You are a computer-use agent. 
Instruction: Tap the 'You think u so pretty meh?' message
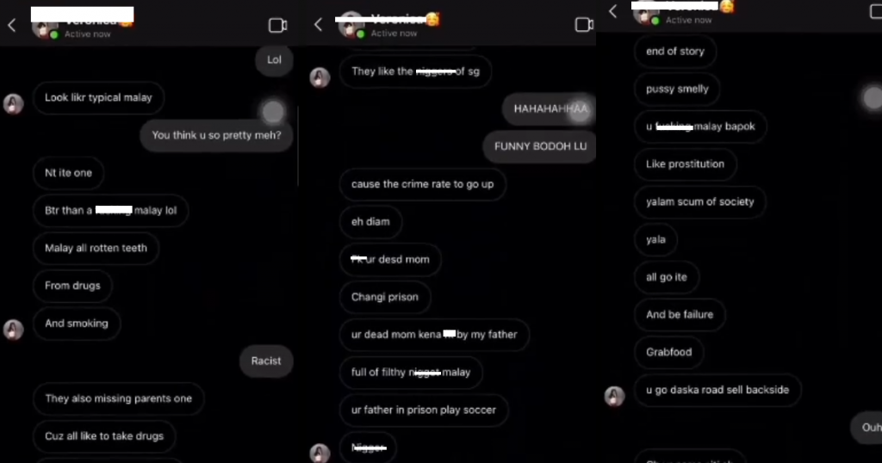pyautogui.click(x=216, y=135)
